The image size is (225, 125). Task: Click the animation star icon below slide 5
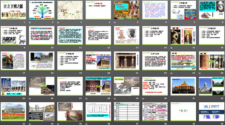115,22
